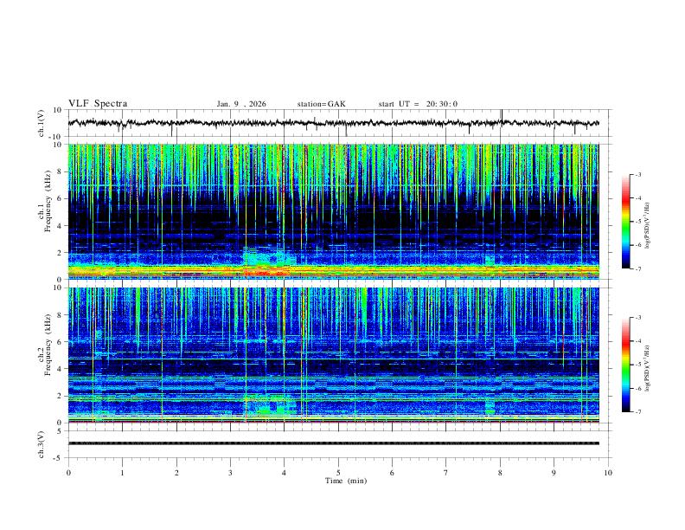The image size is (685, 530).
Task: Click the "station=GAK" header label
Action: (321, 104)
